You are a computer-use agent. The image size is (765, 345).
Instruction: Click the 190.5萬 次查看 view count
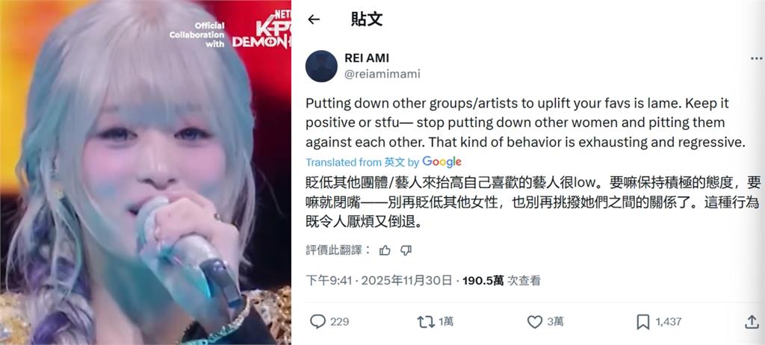[x=501, y=281]
